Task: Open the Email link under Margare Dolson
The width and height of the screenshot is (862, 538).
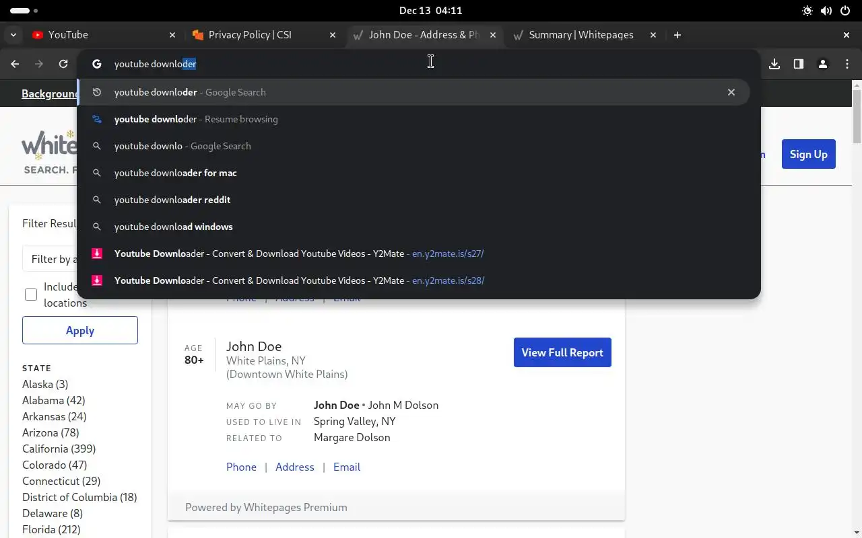Action: (x=347, y=467)
